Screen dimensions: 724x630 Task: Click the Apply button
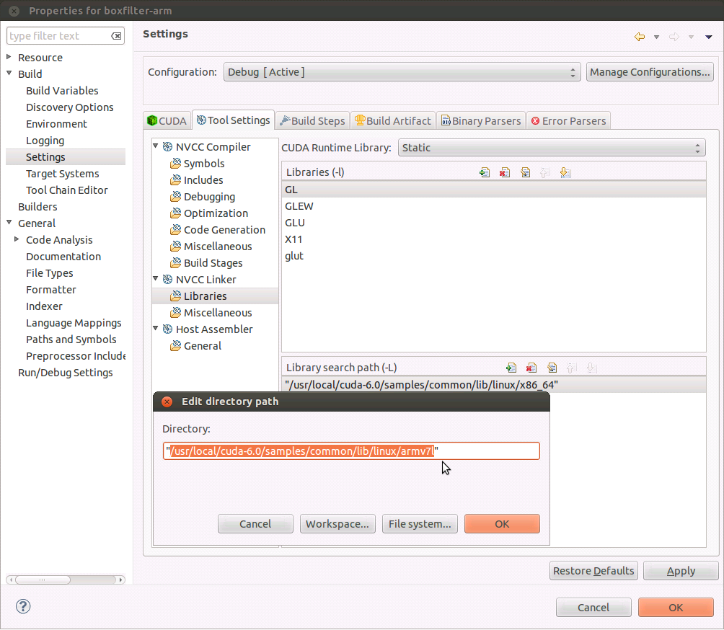coord(681,571)
